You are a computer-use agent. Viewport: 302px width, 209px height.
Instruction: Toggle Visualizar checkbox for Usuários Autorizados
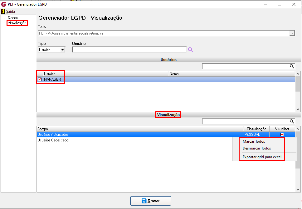(x=282, y=134)
